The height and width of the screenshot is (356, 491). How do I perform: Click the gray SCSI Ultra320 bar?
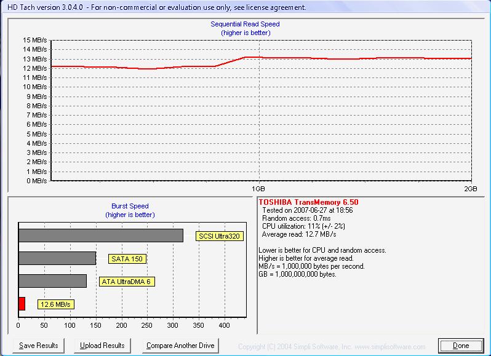(100, 235)
